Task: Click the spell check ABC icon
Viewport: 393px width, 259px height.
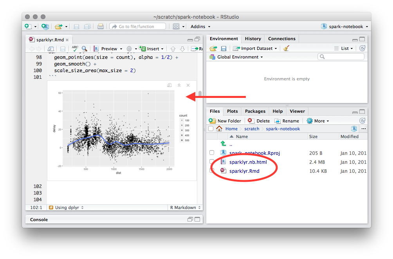Action: (75, 49)
